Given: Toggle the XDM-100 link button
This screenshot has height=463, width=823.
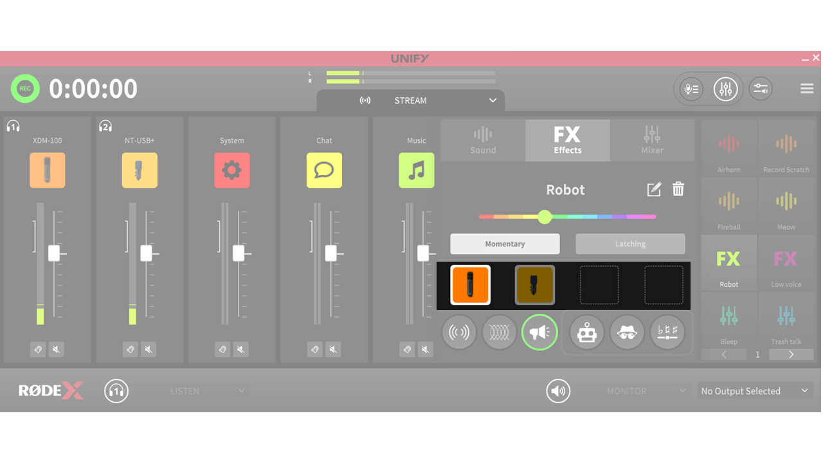Looking at the screenshot, I should 38,349.
